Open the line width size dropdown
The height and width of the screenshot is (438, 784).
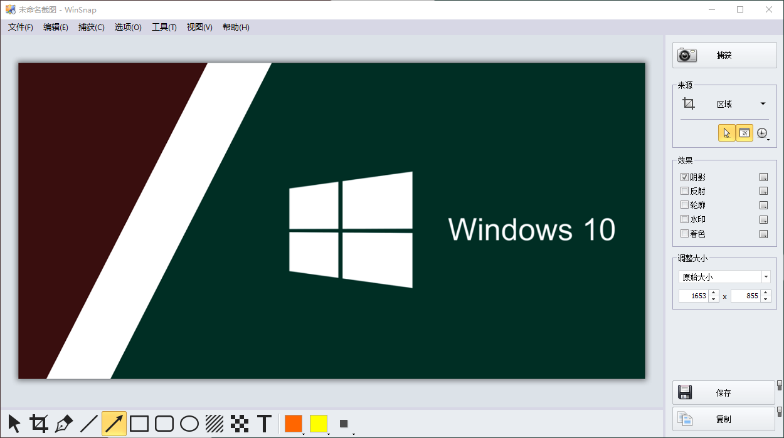tap(344, 424)
